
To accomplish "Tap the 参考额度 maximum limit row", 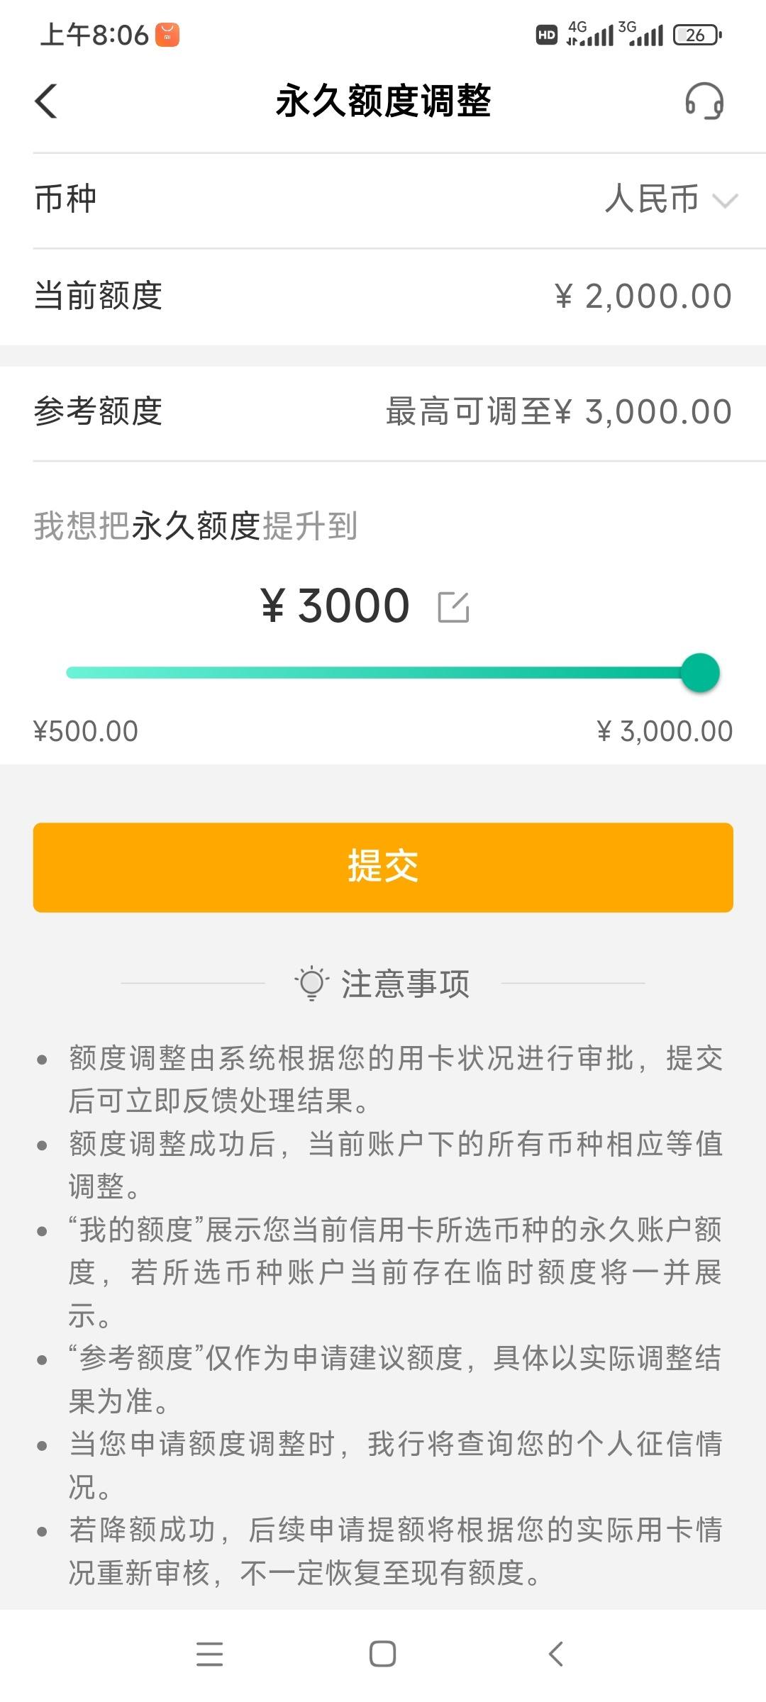I will point(383,413).
